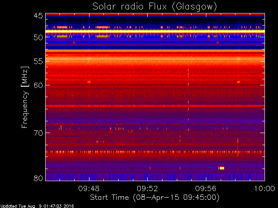The height and width of the screenshot is (208, 278).
Task: Click the 09:56 time axis label
Action: click(x=206, y=188)
